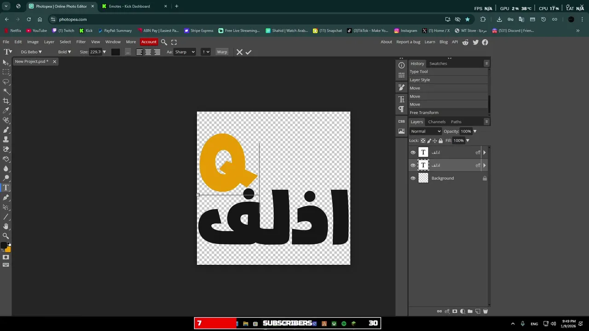Create a new folder in Layers
Screen dimensions: 589x331
470,311
